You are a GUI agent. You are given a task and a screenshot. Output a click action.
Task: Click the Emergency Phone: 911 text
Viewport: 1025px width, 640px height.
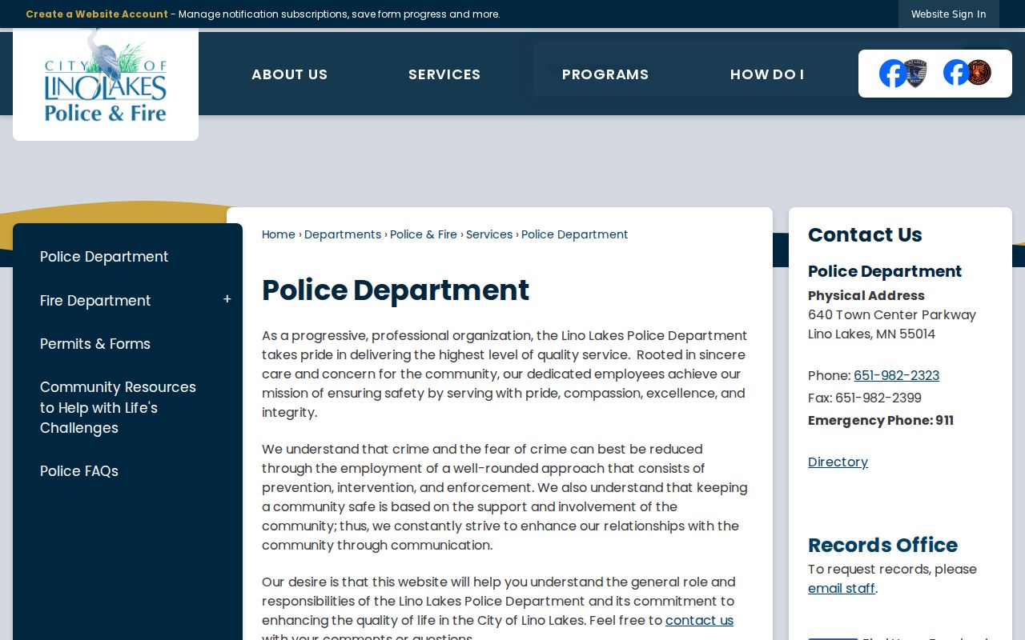(881, 420)
